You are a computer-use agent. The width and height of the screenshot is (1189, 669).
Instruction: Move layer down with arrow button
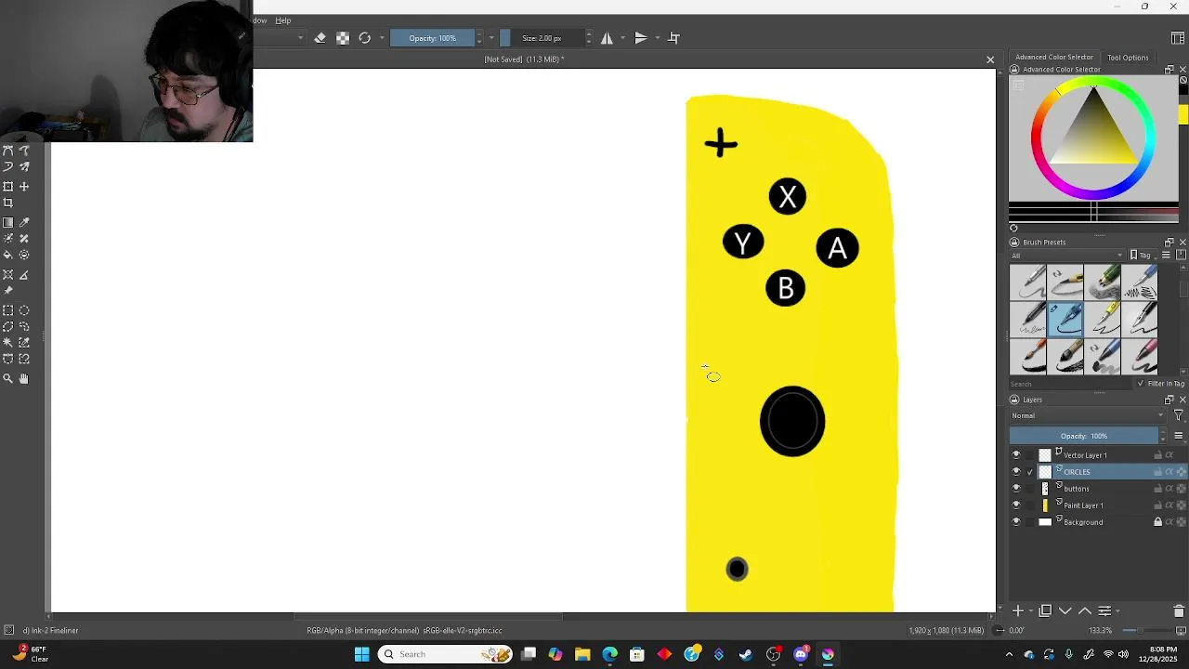(1065, 611)
